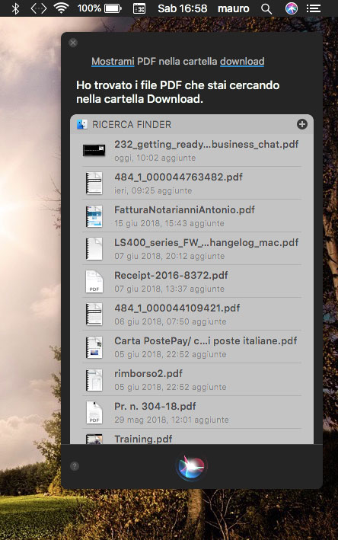
Task: Click PDF icon of Receipt-2016-8372.pdf
Action: pyautogui.click(x=94, y=282)
